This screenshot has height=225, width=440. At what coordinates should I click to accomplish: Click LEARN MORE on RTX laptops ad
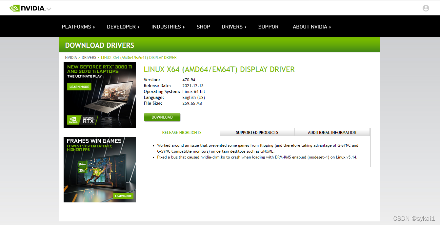[79, 87]
